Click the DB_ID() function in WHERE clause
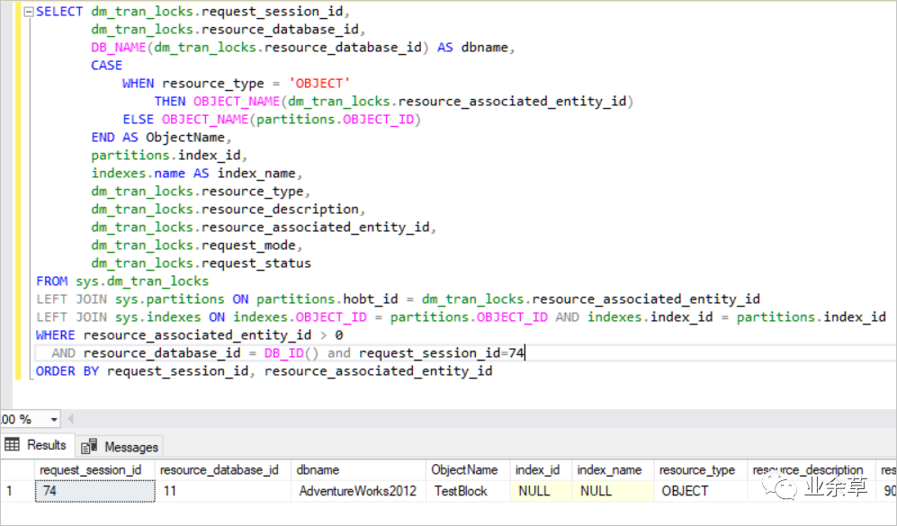897x526 pixels. [x=291, y=353]
